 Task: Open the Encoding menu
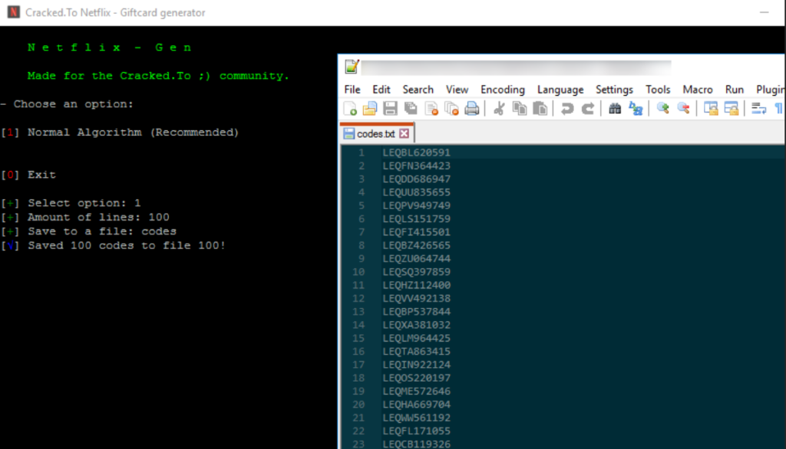point(503,90)
